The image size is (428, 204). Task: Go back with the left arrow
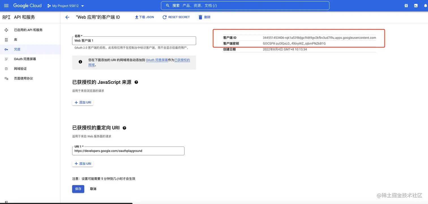67,17
